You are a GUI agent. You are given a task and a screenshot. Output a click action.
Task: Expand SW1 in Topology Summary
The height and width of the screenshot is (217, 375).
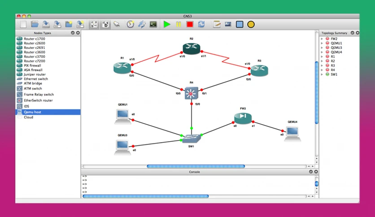click(322, 74)
